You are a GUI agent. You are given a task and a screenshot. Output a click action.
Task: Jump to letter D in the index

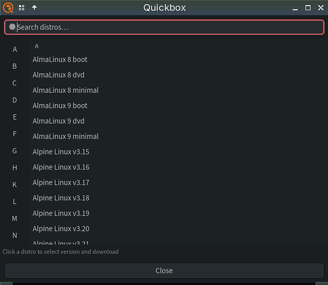(14, 100)
